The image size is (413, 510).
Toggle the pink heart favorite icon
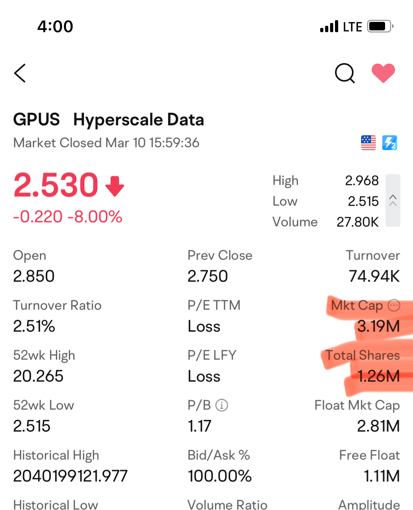pyautogui.click(x=383, y=73)
